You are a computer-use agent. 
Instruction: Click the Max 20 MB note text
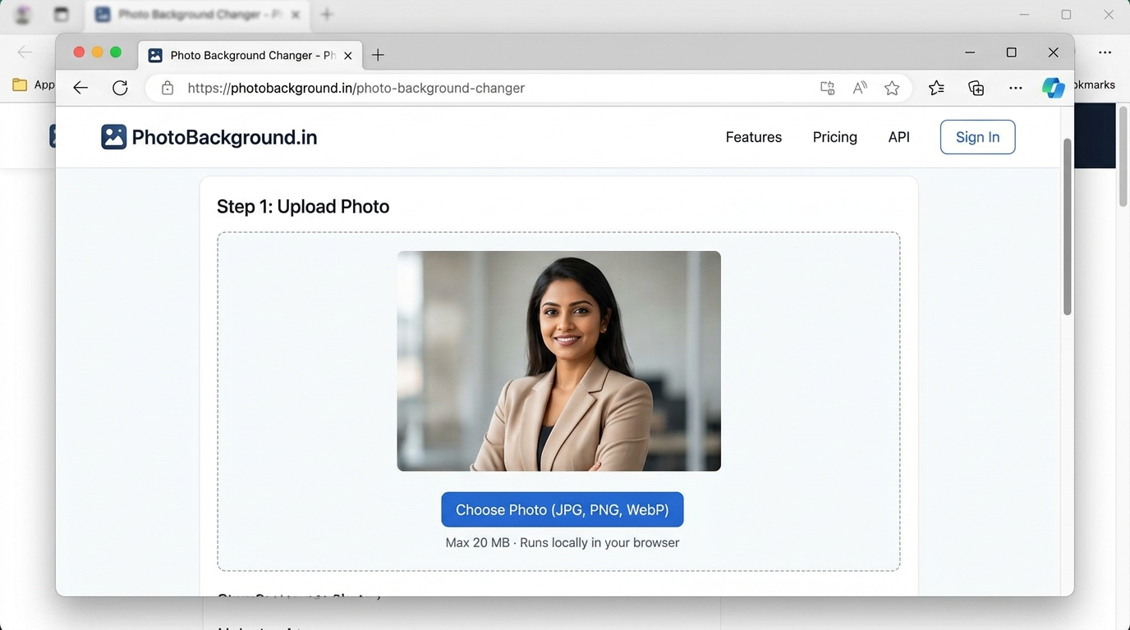(563, 543)
